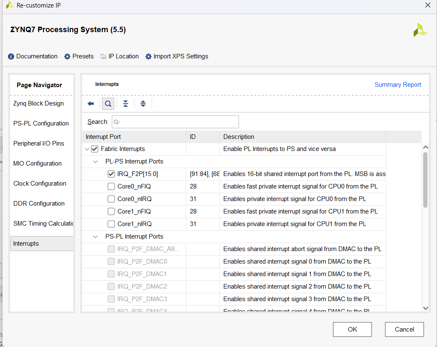The image size is (437, 347).
Task: Close the Re-customize IP dialog
Action: (x=427, y=5)
